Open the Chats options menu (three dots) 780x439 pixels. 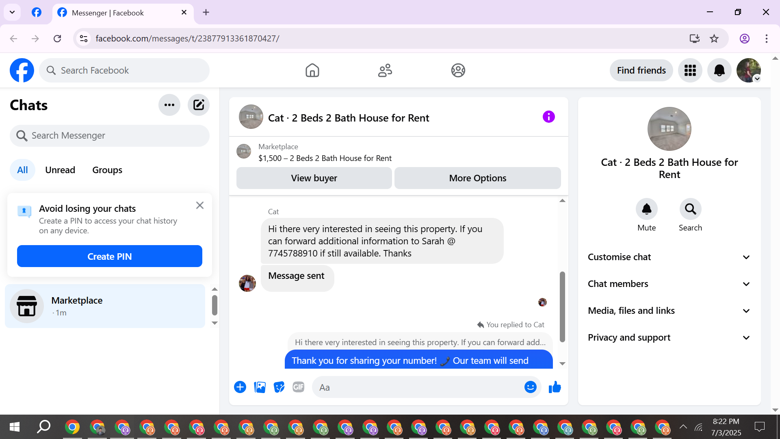[169, 105]
